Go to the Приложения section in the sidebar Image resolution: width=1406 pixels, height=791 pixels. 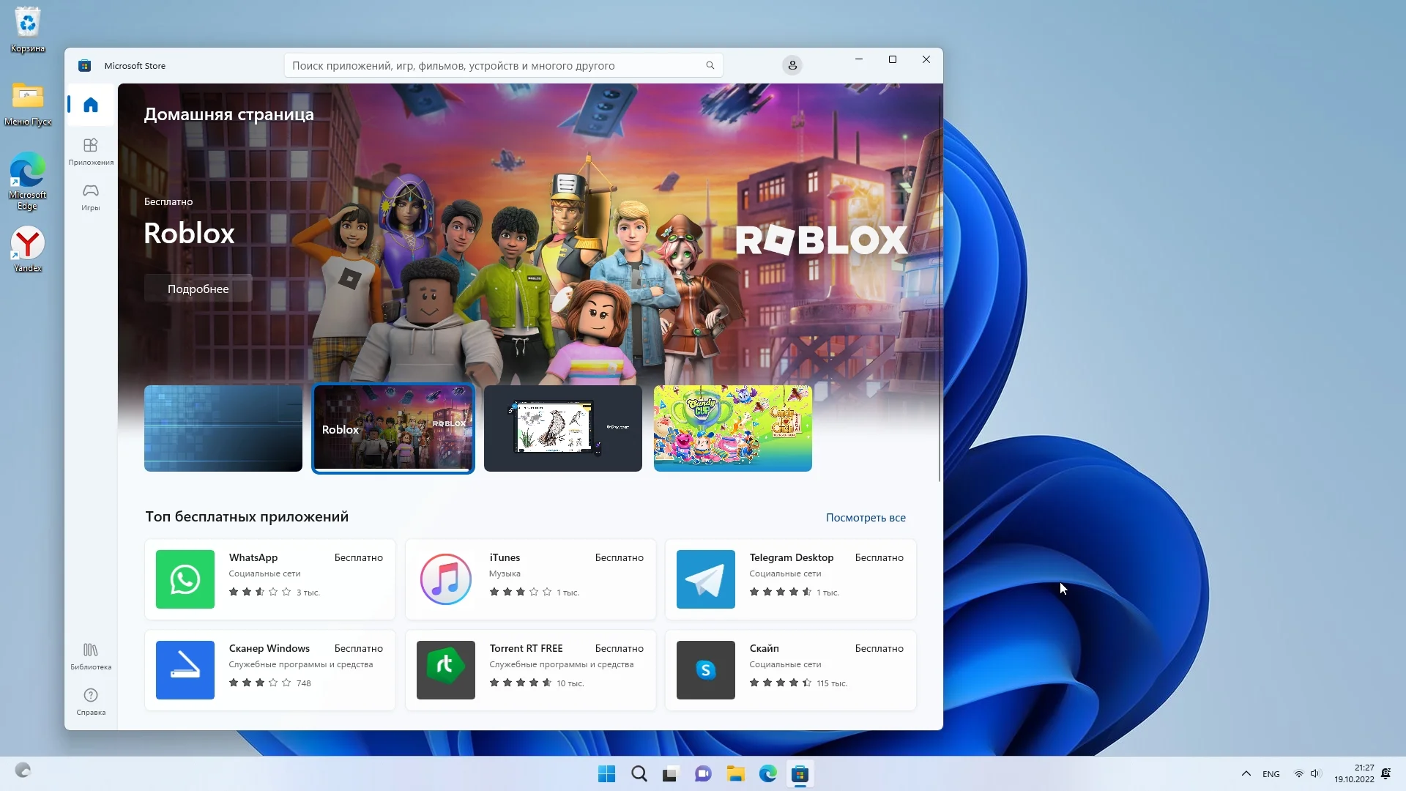click(x=91, y=151)
